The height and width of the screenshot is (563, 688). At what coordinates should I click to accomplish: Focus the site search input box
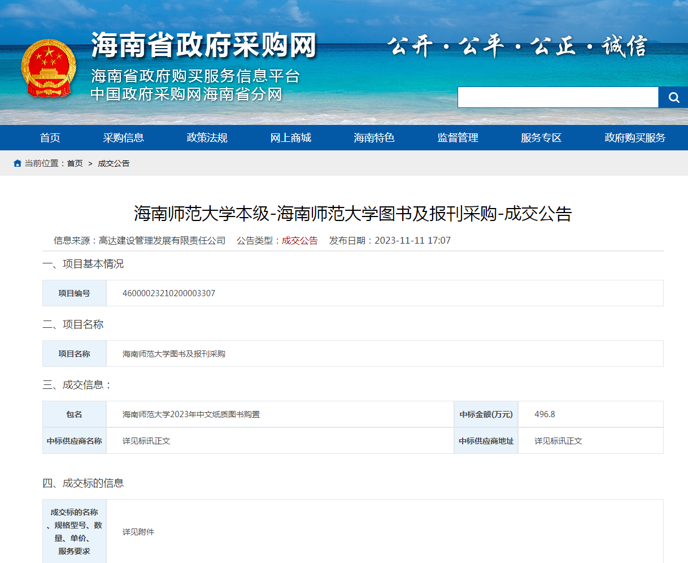pyautogui.click(x=558, y=97)
